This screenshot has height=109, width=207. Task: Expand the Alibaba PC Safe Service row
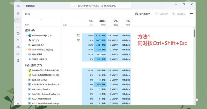pos(26,85)
